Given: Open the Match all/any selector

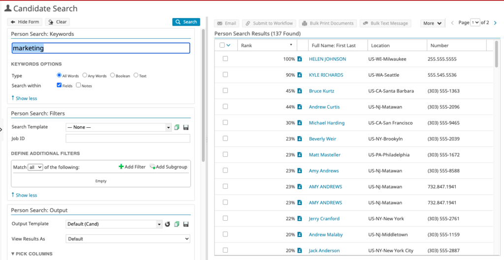Looking at the screenshot, I should click(x=35, y=167).
